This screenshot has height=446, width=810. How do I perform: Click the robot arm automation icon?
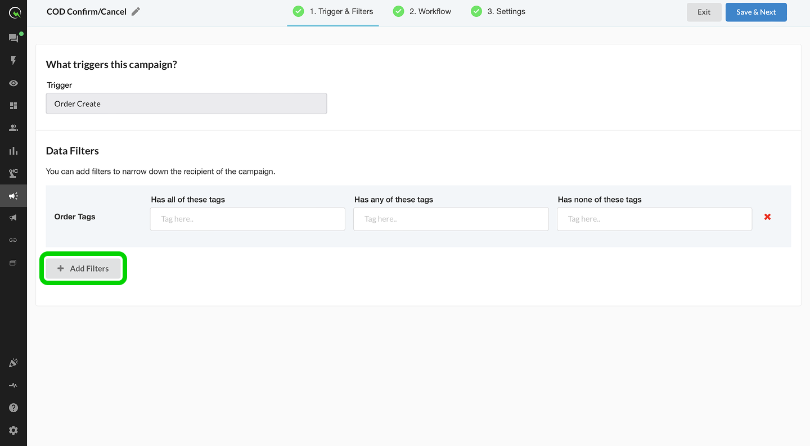click(x=13, y=173)
